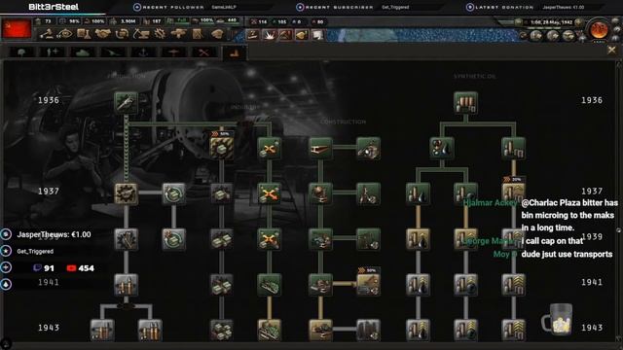Open the Research flask icon
The height and width of the screenshot is (350, 623).
tap(84, 35)
